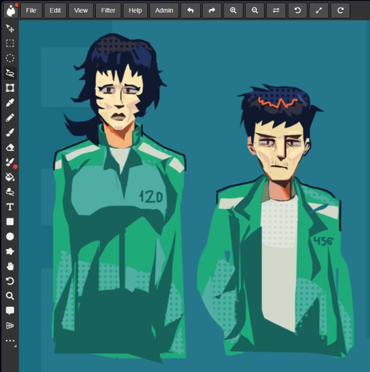
Task: Select the Brush tool
Action: [10, 132]
